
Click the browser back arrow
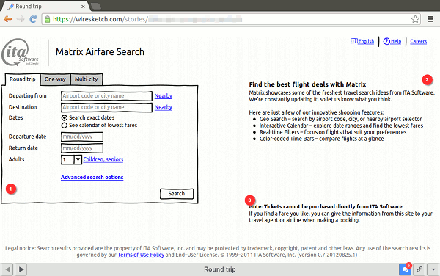point(8,19)
